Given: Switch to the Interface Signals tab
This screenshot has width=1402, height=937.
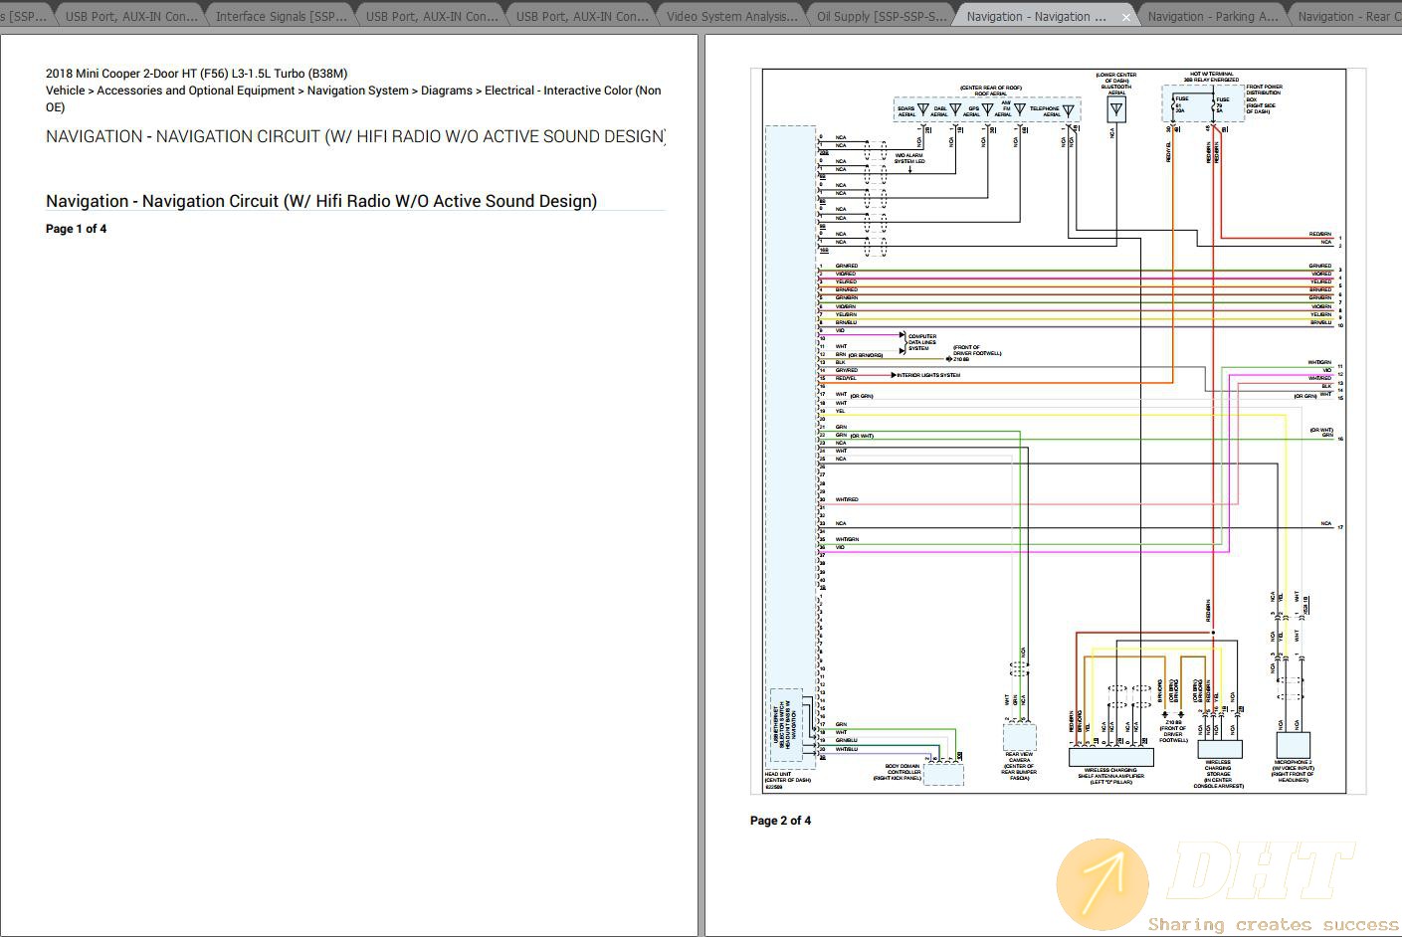Looking at the screenshot, I should (x=282, y=17).
